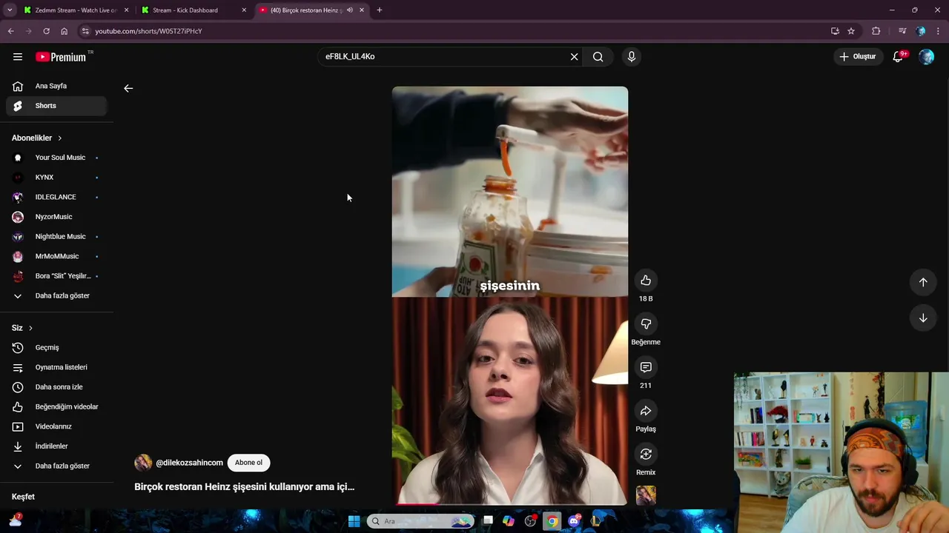The image size is (949, 533).
Task: Click the search magnifier button
Action: click(x=598, y=56)
